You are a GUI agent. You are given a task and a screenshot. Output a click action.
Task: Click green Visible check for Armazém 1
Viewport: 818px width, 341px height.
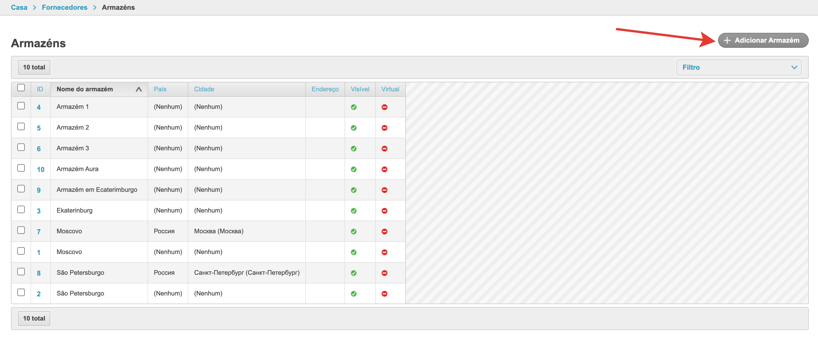tap(353, 107)
